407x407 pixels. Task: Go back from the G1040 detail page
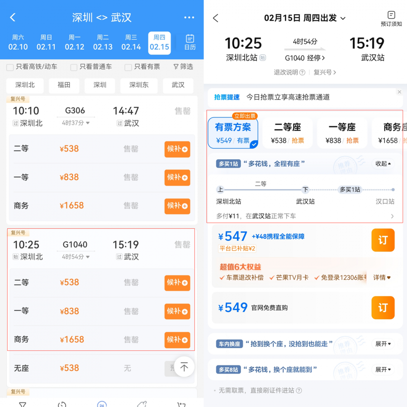click(x=216, y=18)
